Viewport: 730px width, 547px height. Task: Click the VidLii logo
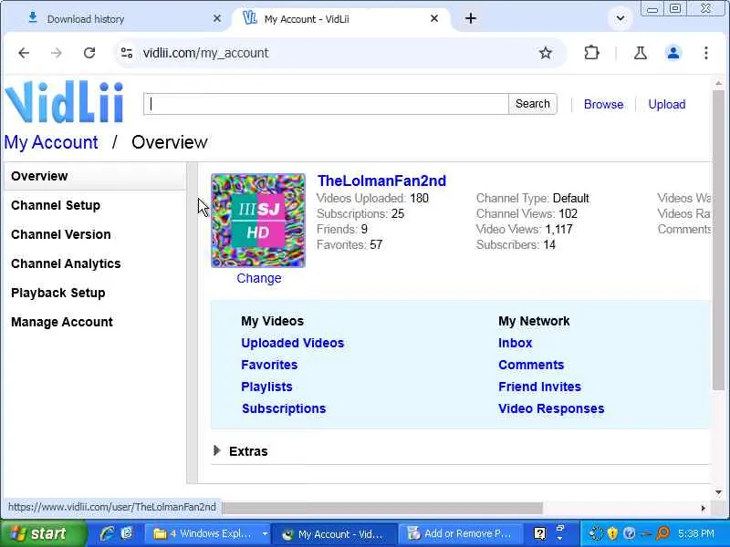64,102
